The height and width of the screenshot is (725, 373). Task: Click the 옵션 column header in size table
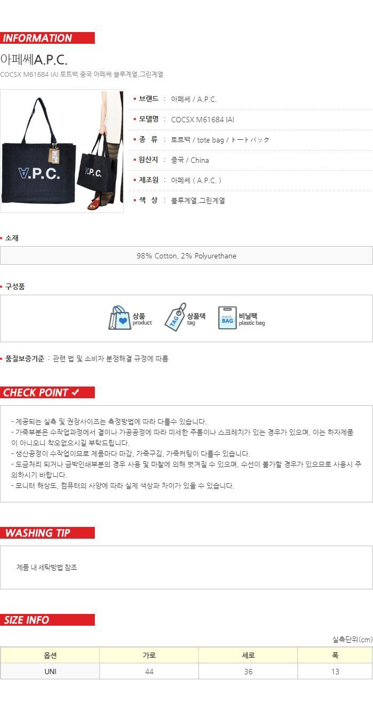click(50, 656)
